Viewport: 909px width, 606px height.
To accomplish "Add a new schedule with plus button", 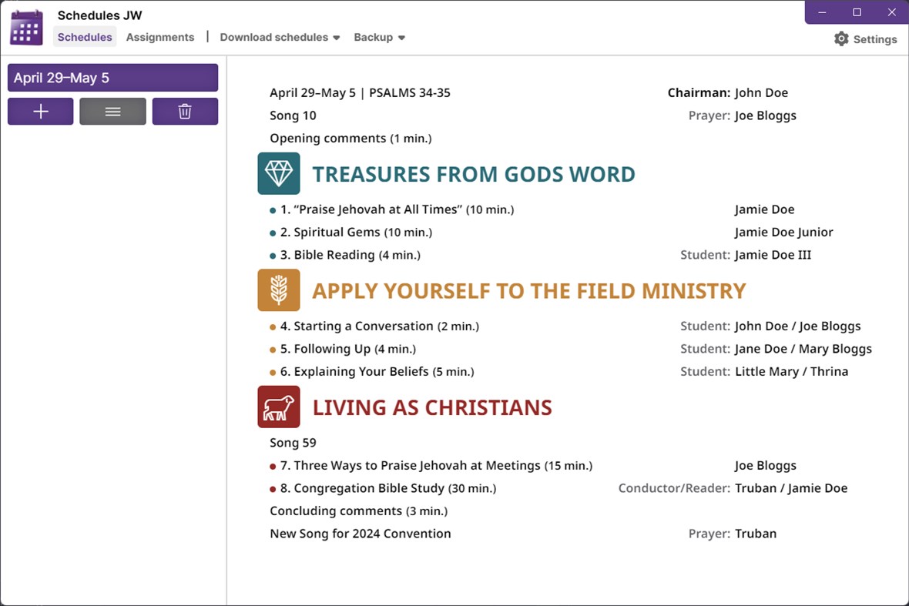I will click(x=41, y=111).
